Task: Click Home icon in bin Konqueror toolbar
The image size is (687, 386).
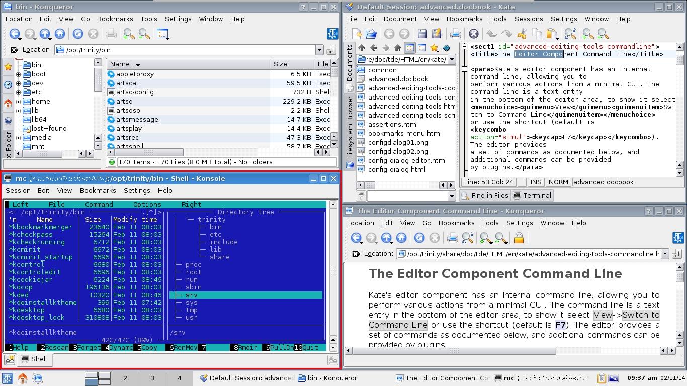Action: tap(60, 34)
